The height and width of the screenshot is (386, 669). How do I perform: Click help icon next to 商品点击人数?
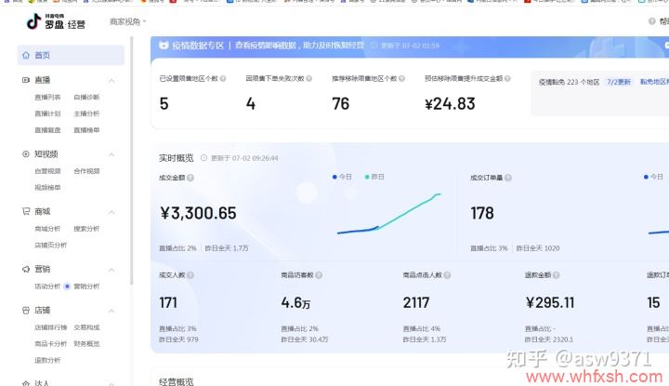447,275
